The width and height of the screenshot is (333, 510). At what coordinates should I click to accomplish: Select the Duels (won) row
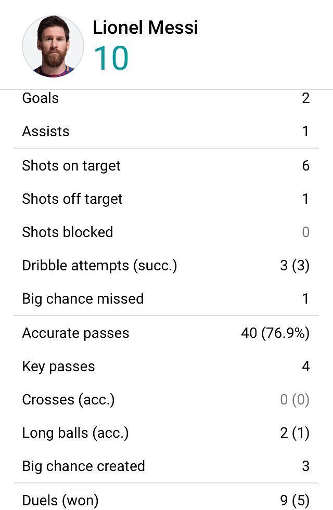click(165, 498)
